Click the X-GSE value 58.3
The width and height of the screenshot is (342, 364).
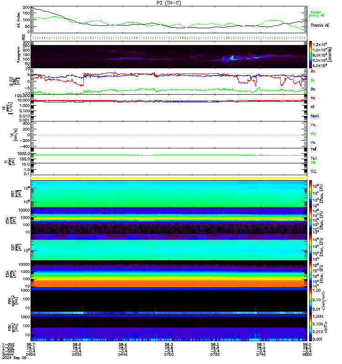(x=169, y=345)
